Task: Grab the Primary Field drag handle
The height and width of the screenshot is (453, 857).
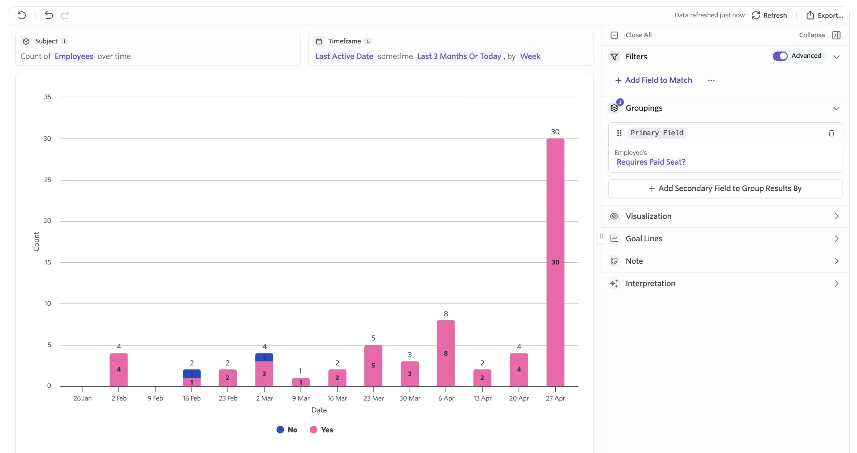Action: (619, 133)
